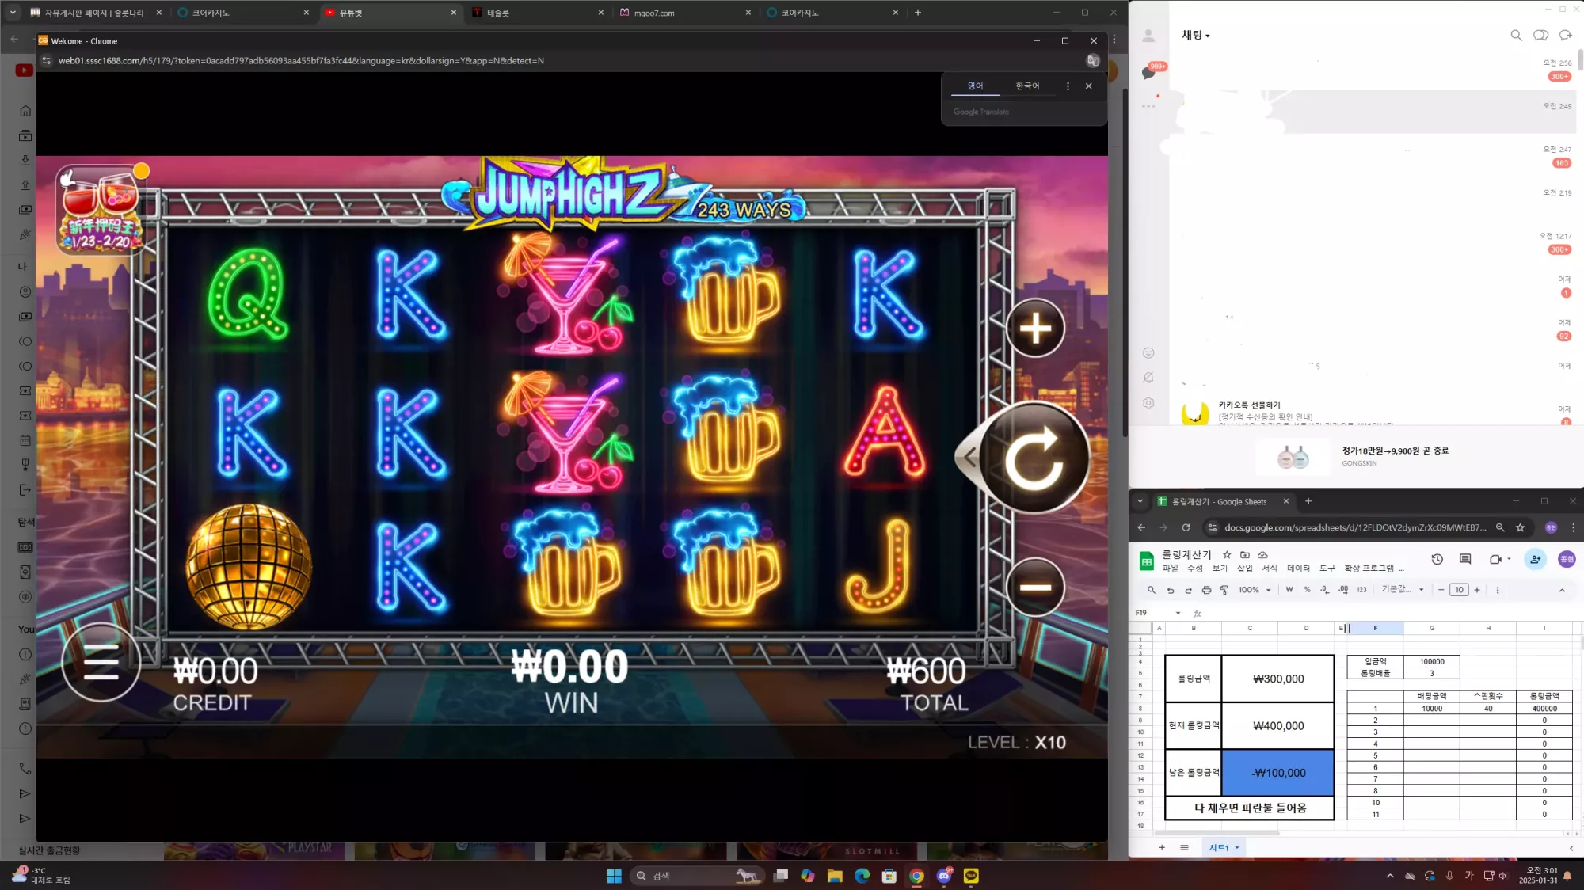Screen dimensions: 1584x890
Task: Expand the tab search dropdown in main Chrome
Action: 13,13
